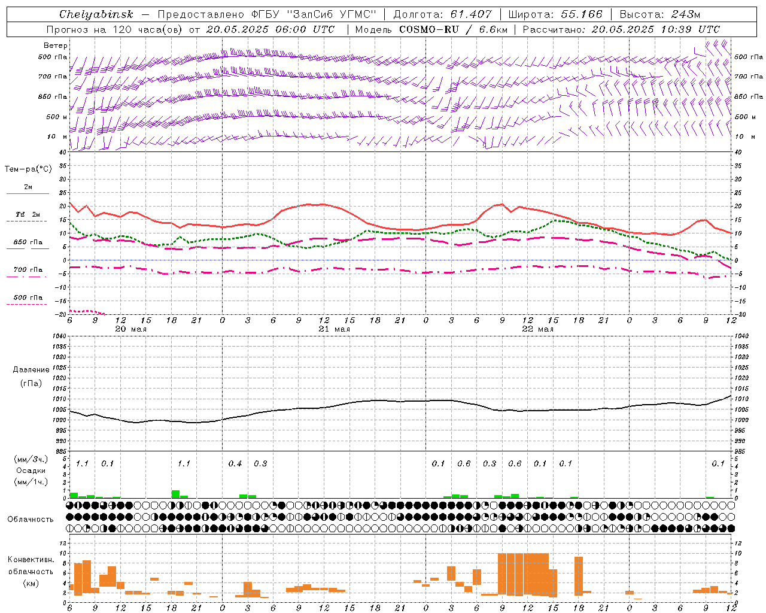Viewport: 766px width, 613px height.
Task: Click the 'Конвективн.' convective cloud label
Action: [31, 560]
